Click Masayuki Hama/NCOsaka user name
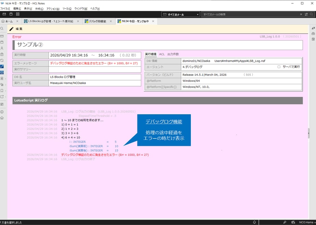Viewport: 316px width, 225px height. (x=68, y=83)
